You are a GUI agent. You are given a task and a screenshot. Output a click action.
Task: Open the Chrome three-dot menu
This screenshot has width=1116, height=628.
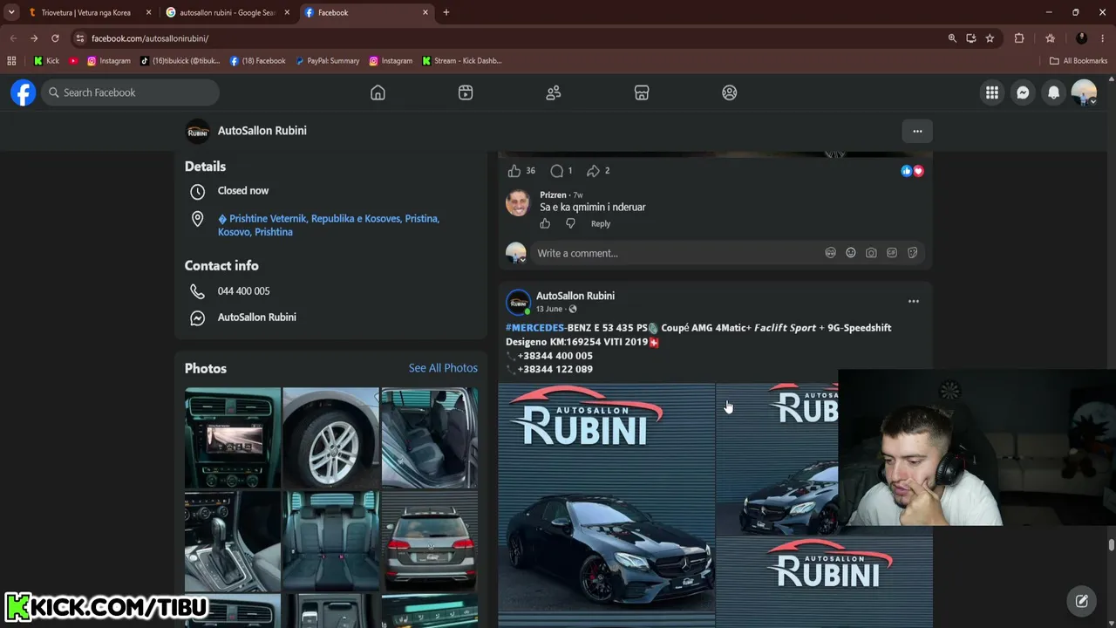point(1103,38)
